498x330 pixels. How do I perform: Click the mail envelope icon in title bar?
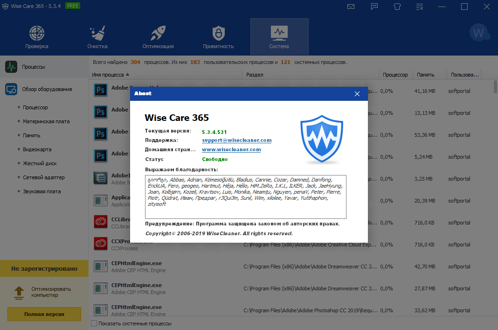[351, 7]
